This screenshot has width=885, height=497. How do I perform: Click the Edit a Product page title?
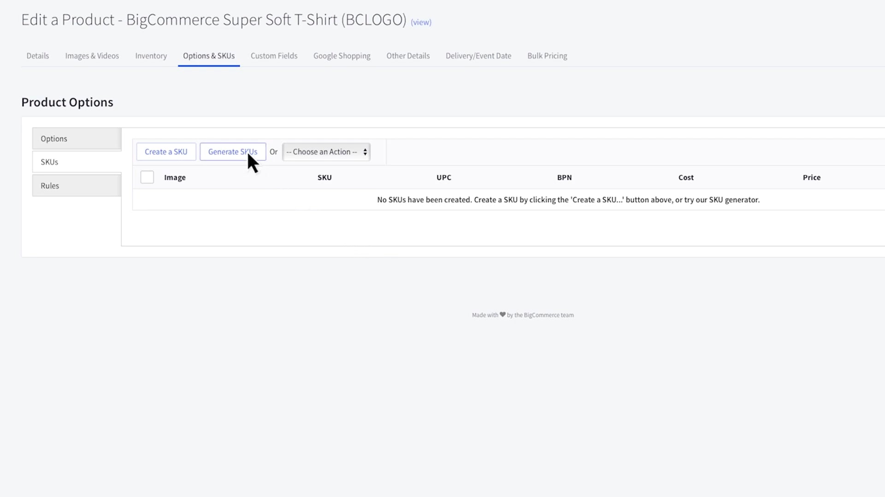pos(214,20)
